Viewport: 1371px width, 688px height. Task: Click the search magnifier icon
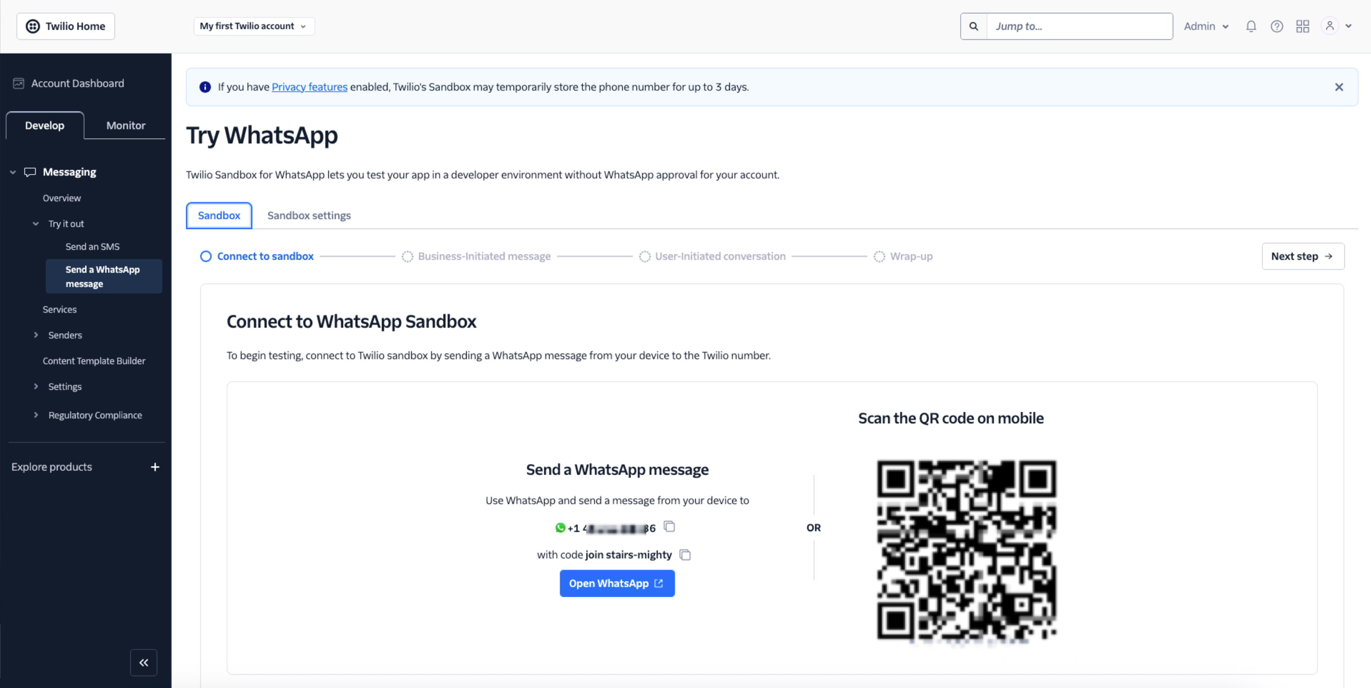(973, 26)
